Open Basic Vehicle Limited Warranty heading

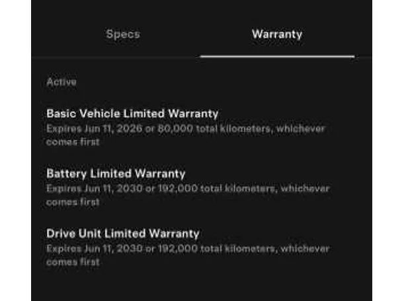(132, 114)
